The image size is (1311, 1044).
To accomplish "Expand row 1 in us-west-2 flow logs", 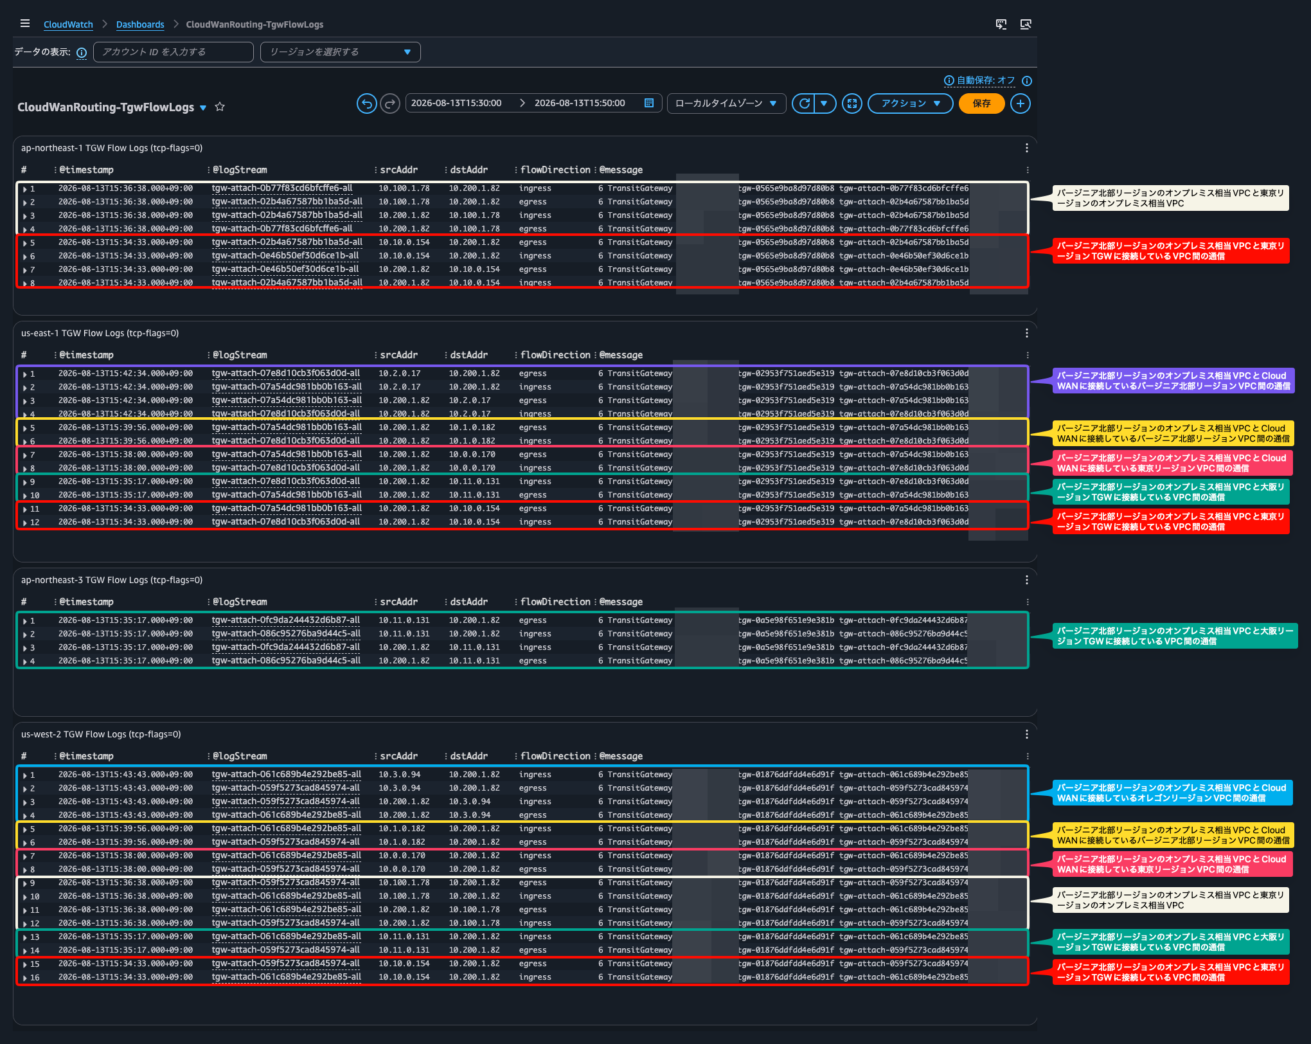I will (x=25, y=776).
